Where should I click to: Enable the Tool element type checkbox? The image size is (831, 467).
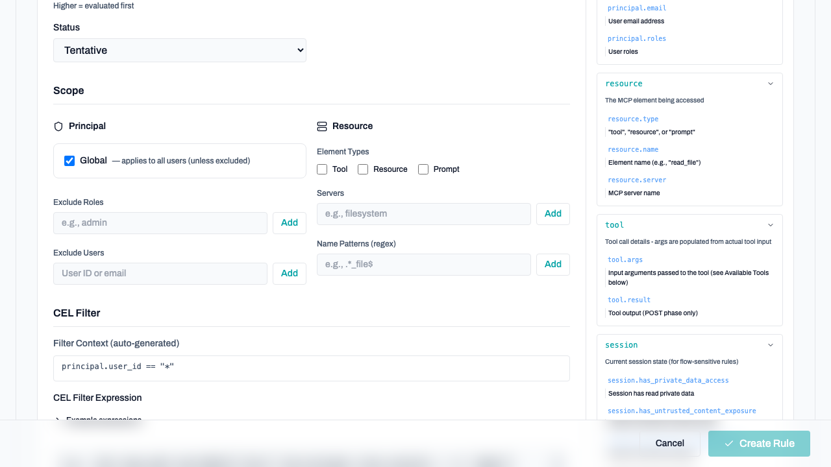pos(322,169)
